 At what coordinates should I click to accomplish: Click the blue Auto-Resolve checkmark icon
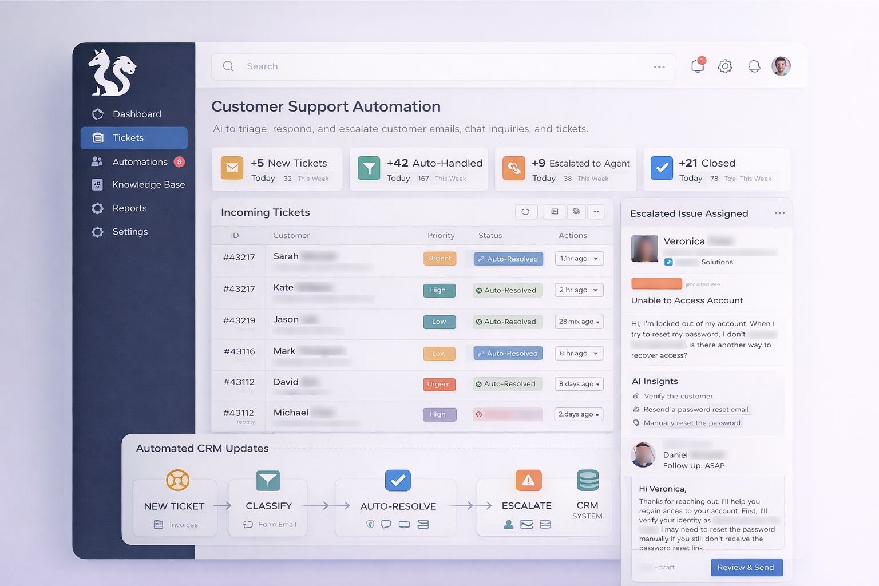coord(398,481)
